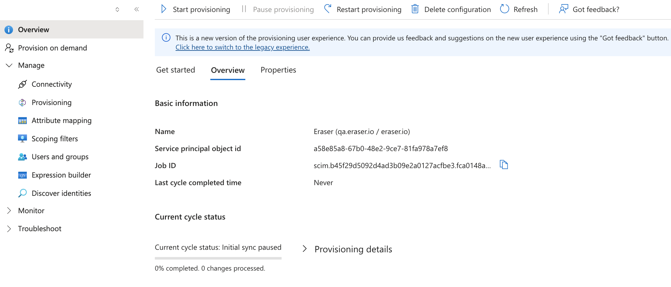The image size is (671, 287).
Task: Expand the Troubleshoot section
Action: [x=9, y=229]
